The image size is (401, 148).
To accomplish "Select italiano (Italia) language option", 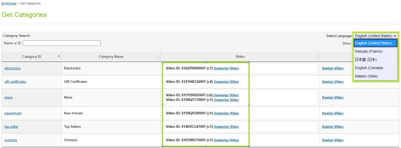I will pyautogui.click(x=366, y=76).
